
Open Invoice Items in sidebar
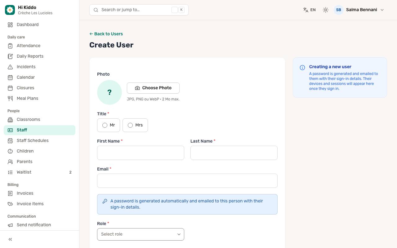coord(39,204)
